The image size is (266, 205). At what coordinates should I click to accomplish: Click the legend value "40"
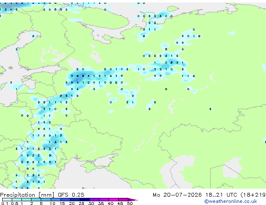pyautogui.click(x=110, y=203)
